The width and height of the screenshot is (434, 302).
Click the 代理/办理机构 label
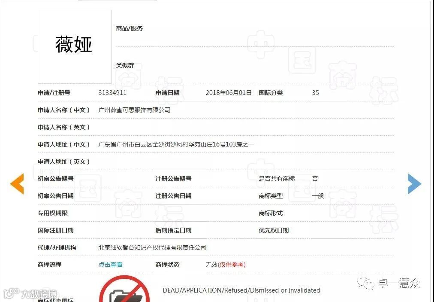tap(57, 247)
